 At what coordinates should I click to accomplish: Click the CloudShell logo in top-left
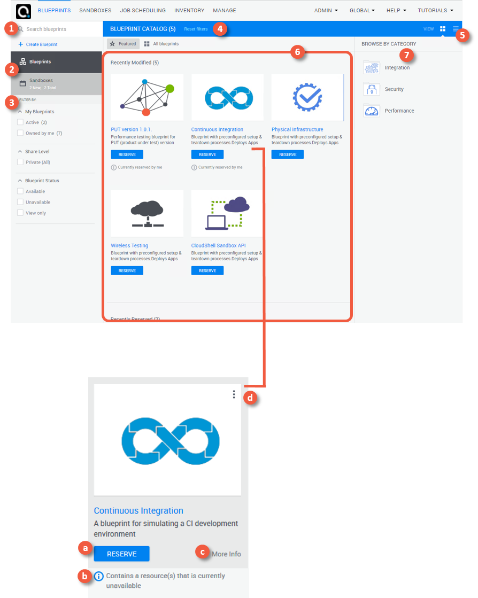tap(24, 11)
